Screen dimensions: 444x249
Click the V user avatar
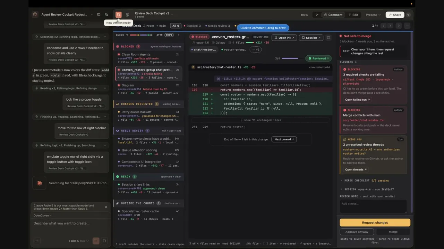click(x=408, y=15)
